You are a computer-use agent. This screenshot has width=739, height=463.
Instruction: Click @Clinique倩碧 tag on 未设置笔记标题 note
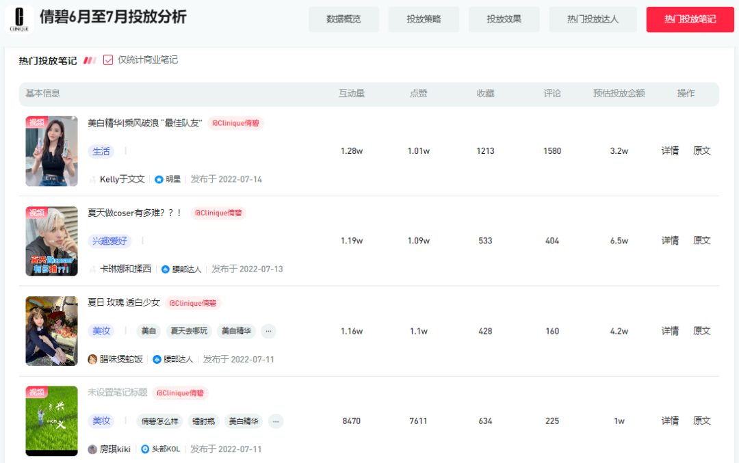[x=180, y=393]
